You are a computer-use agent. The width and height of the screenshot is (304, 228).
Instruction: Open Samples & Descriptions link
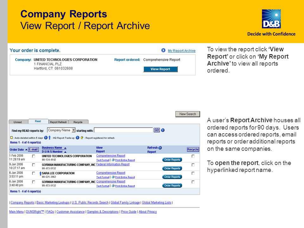click(x=103, y=212)
